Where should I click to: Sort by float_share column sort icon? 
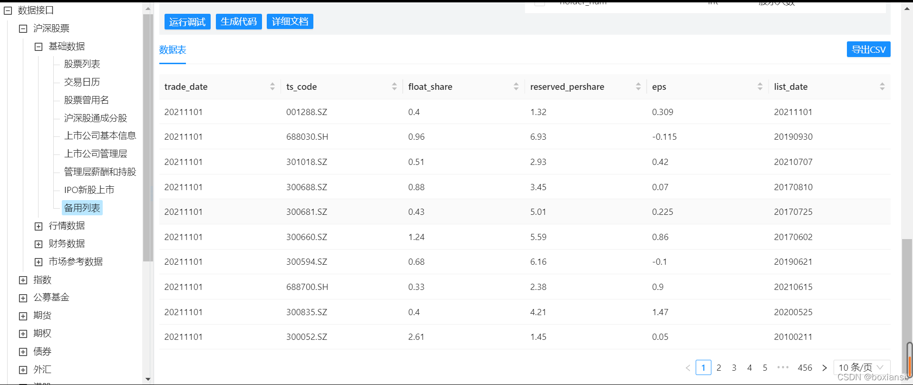(516, 87)
